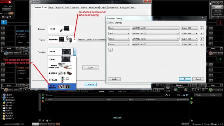Image resolution: width=224 pixels, height=126 pixels.
Task: Click loop length decrease arrow on bottom right deck
Action: click(x=193, y=90)
